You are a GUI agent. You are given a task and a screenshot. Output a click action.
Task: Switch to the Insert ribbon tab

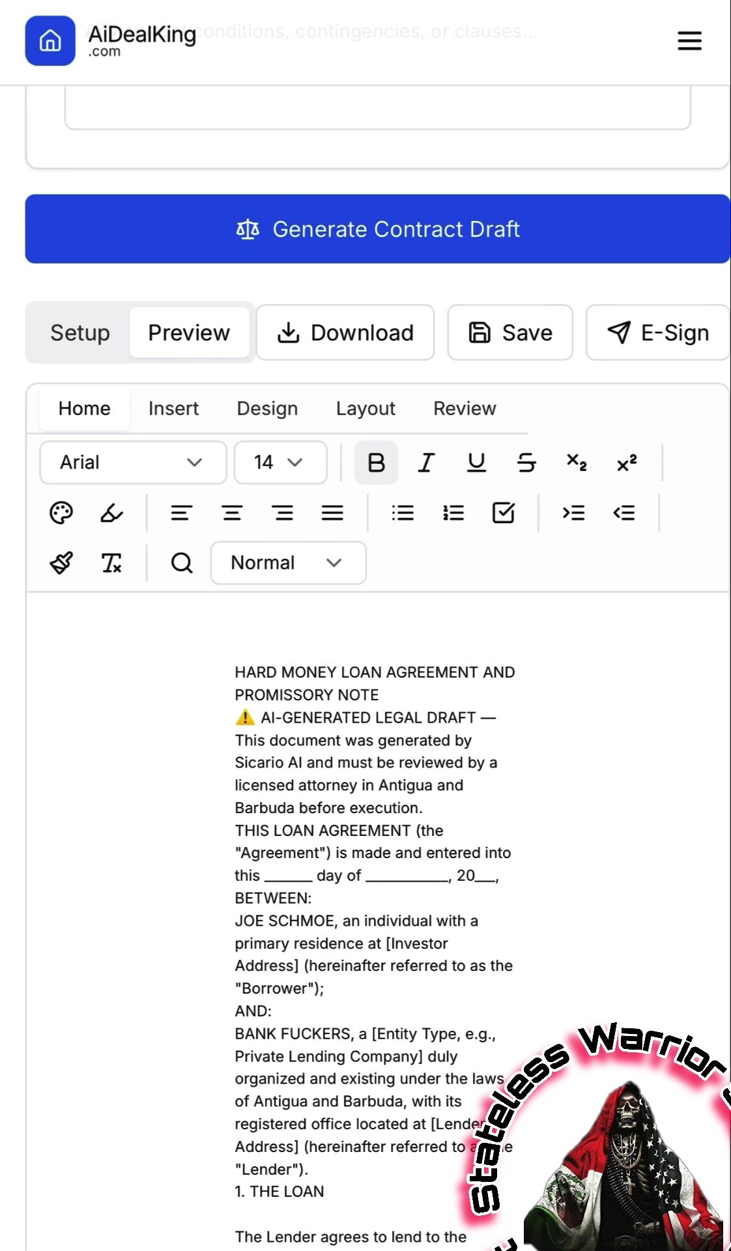[173, 409]
